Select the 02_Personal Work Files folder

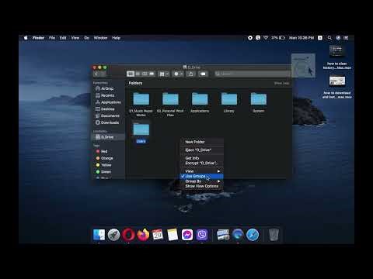coord(170,104)
